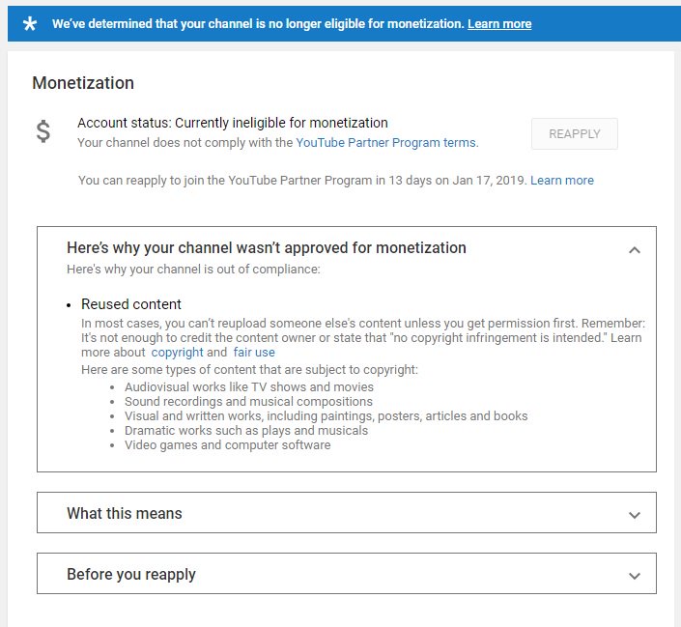Image resolution: width=681 pixels, height=627 pixels.
Task: Click the Monetization page heading
Action: (83, 83)
